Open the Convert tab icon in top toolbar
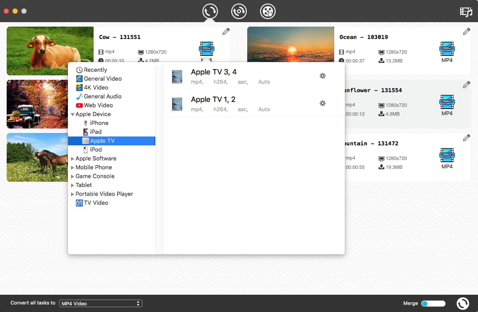The width and height of the screenshot is (478, 312). point(210,12)
